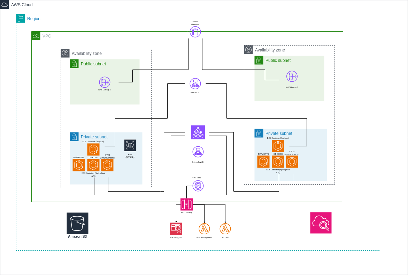Open the AWS Cognito icon
408x275 pixels.
click(x=176, y=229)
